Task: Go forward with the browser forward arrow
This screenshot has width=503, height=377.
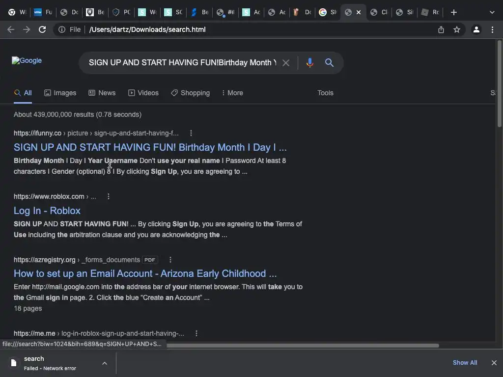Action: coord(27,29)
